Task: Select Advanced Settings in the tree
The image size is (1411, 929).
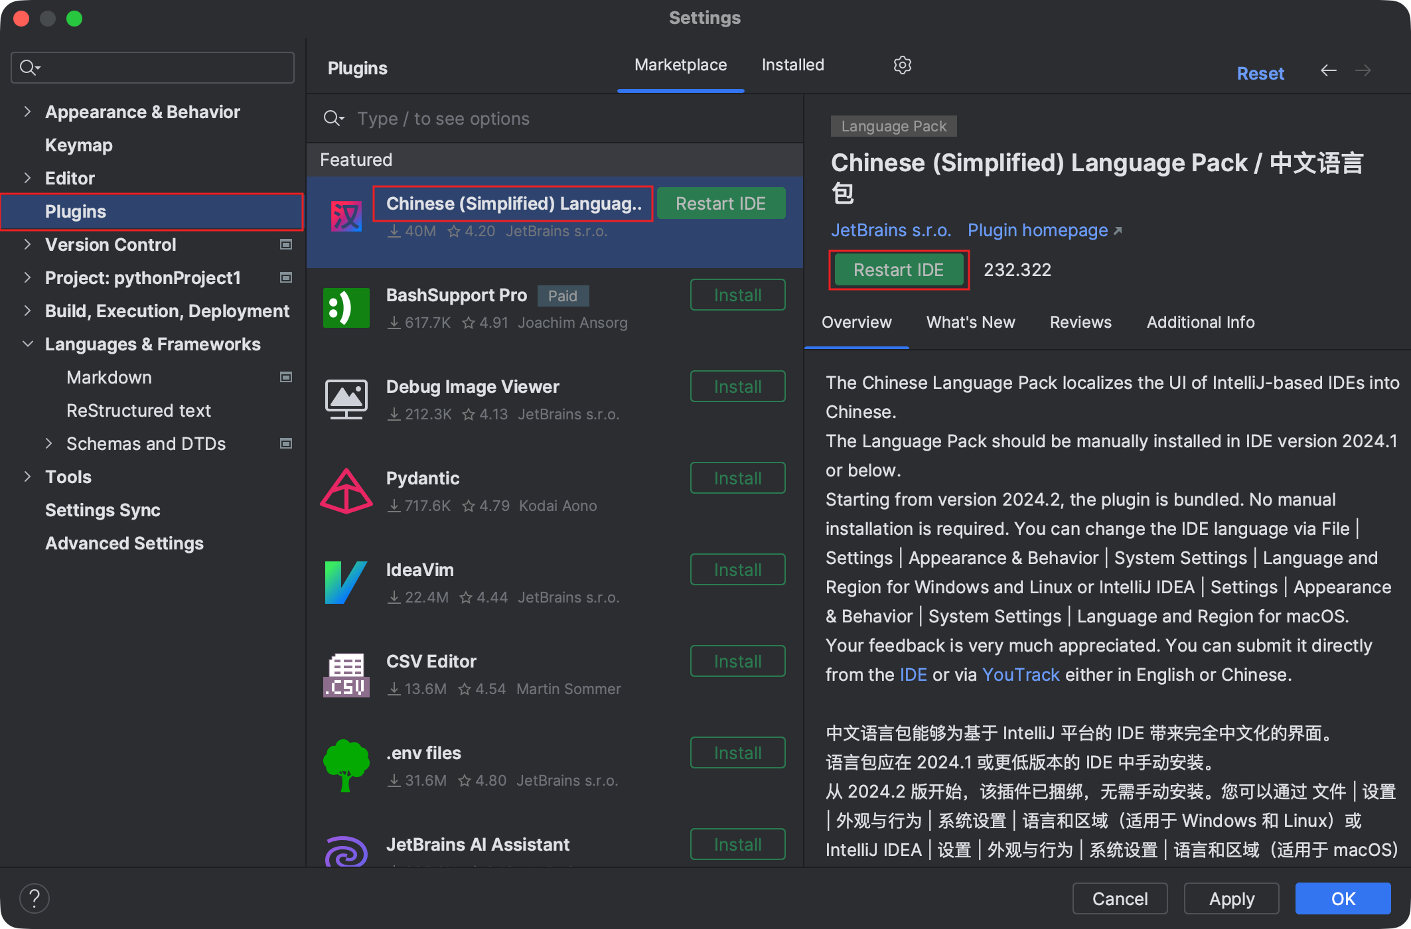Action: coord(124,543)
